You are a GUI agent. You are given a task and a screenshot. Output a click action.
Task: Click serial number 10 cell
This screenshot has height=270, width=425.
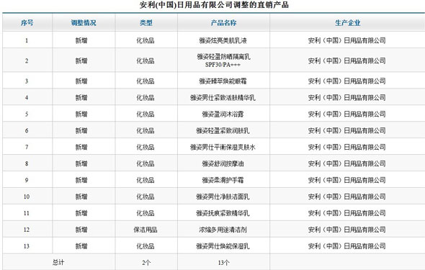point(27,197)
